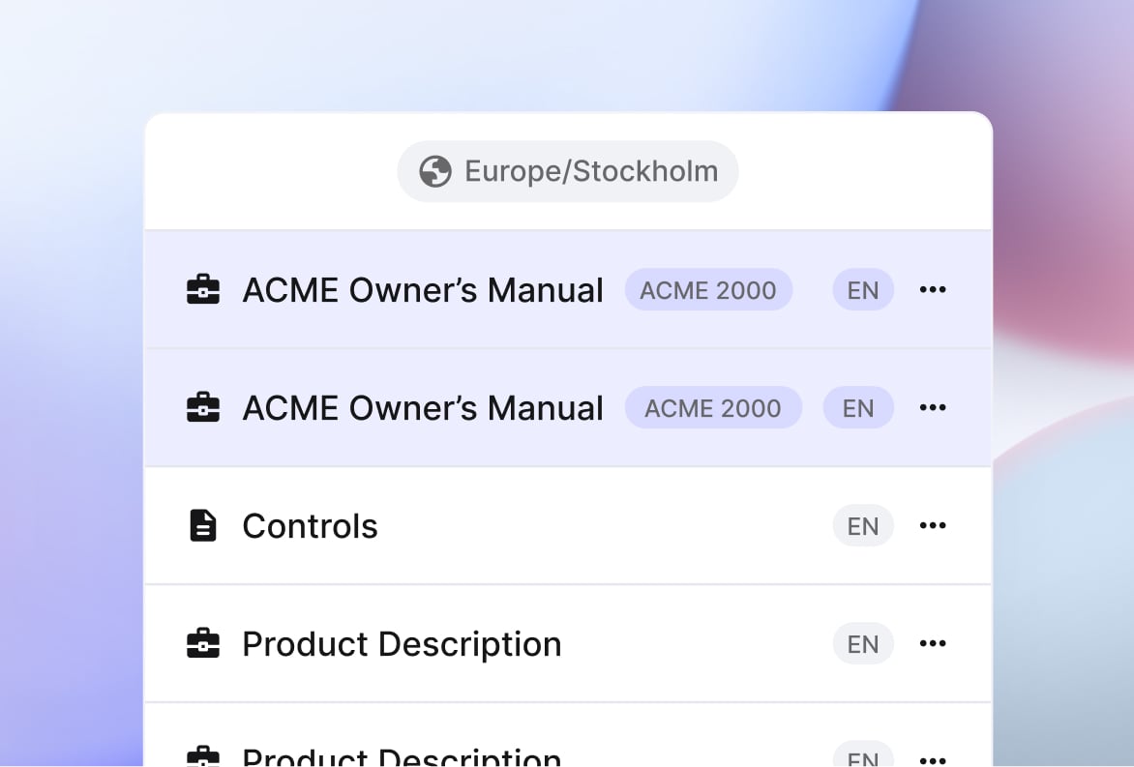Viewport: 1134px width, 767px height.
Task: Open the Europe/Stockholm timezone selector
Action: (x=568, y=172)
